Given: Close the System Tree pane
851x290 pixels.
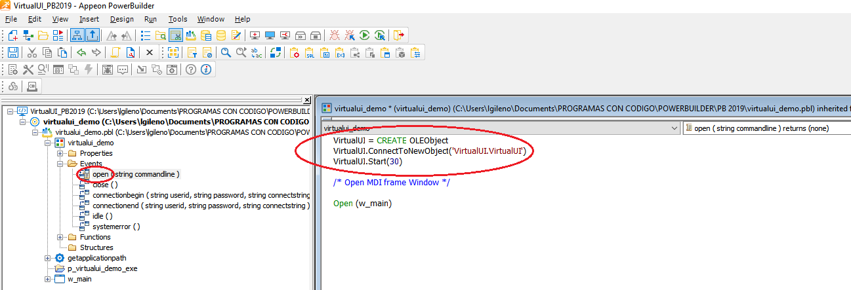Looking at the screenshot, I should pyautogui.click(x=307, y=100).
